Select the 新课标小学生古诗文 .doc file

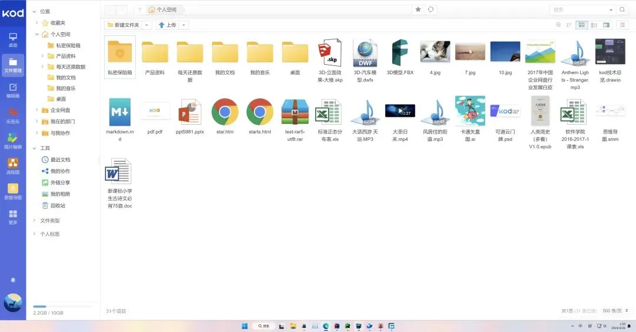click(x=120, y=183)
